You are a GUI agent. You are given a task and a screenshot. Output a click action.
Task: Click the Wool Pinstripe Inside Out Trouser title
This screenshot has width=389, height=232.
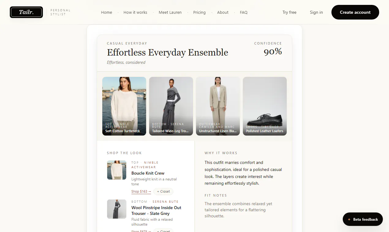coord(156,211)
